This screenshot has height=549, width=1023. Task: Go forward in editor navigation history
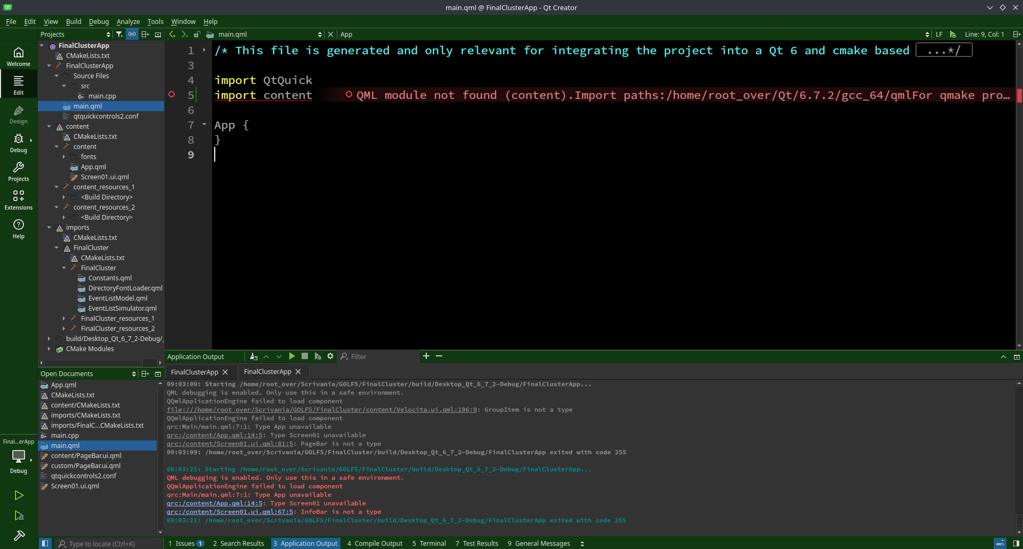coord(184,34)
